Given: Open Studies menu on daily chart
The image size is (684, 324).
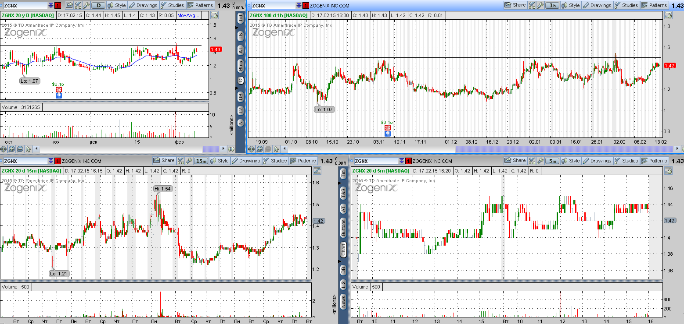Looking at the screenshot, I should tap(172, 5).
